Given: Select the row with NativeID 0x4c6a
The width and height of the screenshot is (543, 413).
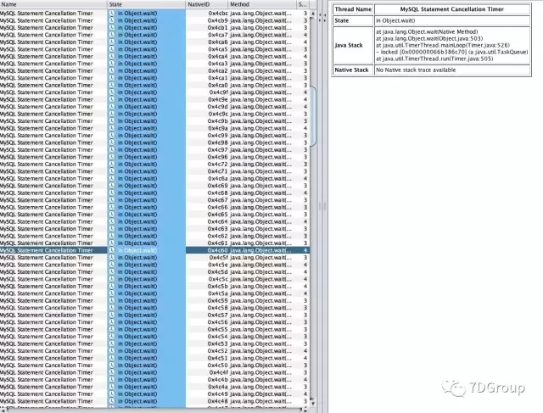Looking at the screenshot, I should (x=154, y=179).
